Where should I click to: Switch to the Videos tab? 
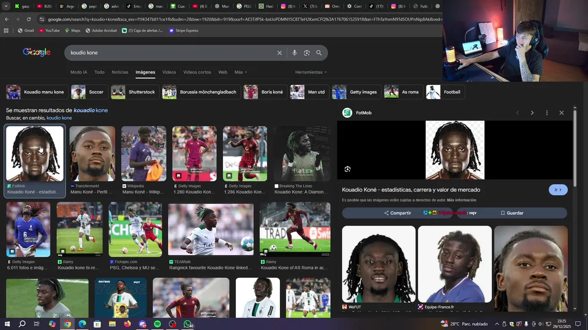[169, 72]
